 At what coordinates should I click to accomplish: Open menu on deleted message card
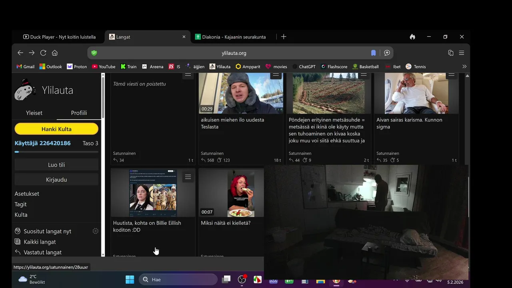[x=188, y=75]
